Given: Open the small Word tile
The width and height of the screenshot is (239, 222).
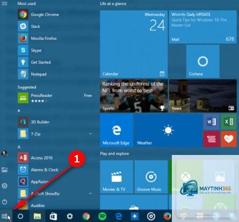Looking at the screenshot, I should 212,122.
